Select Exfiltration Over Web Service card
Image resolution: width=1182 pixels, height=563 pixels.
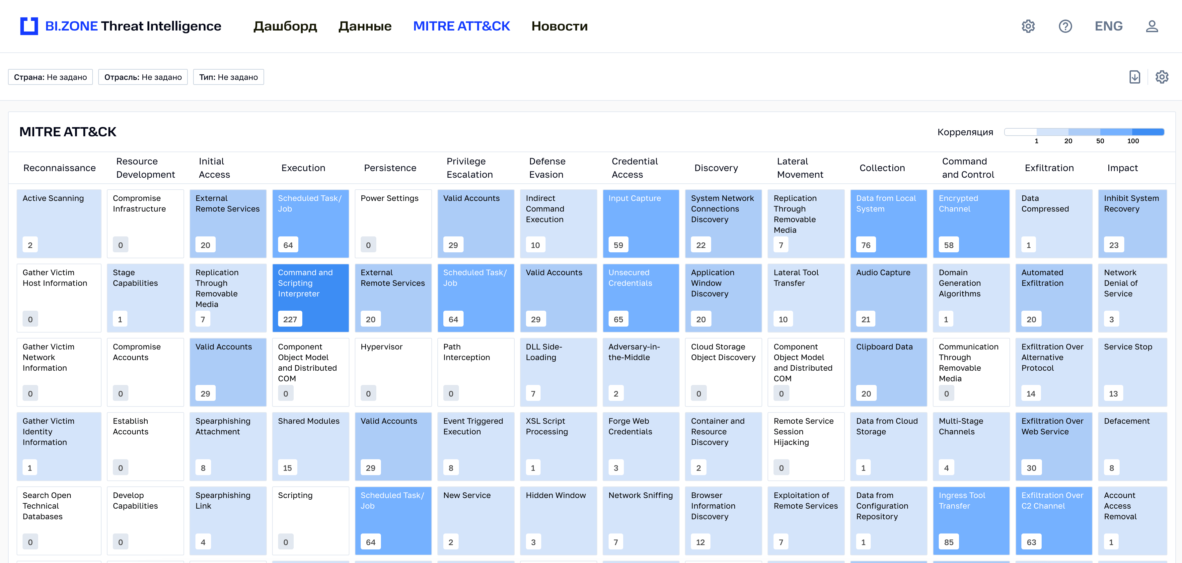click(x=1054, y=447)
